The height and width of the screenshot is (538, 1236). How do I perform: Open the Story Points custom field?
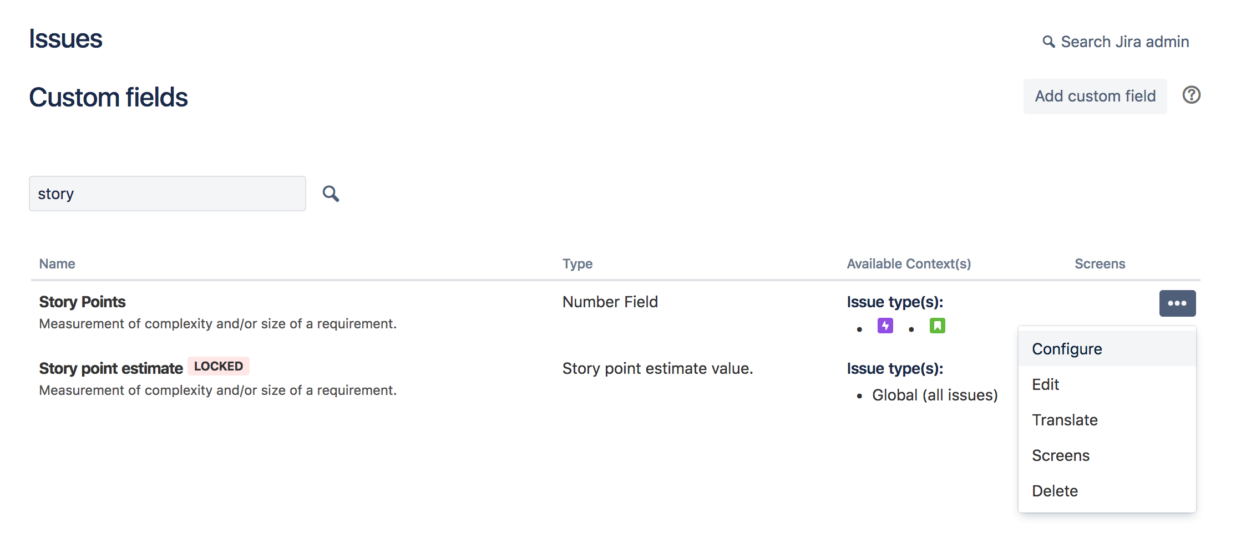(82, 301)
